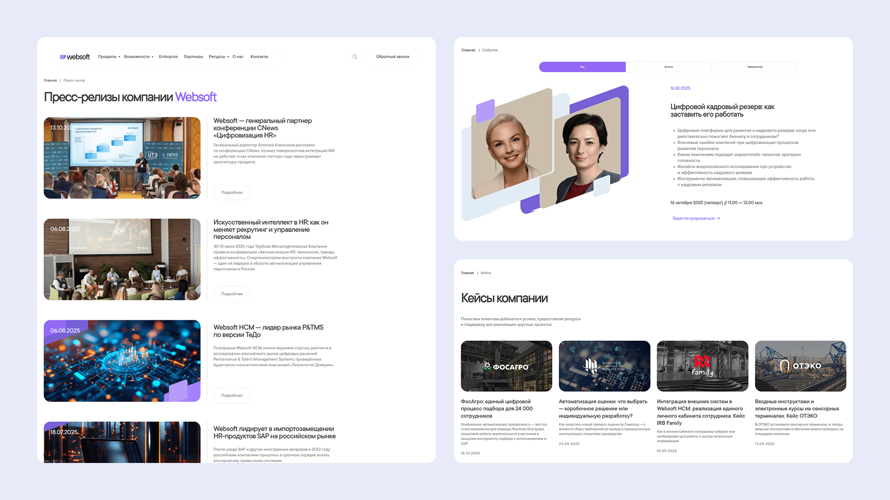Open the IRB Family case thumbnail
Viewport: 890px width, 500px height.
point(702,366)
